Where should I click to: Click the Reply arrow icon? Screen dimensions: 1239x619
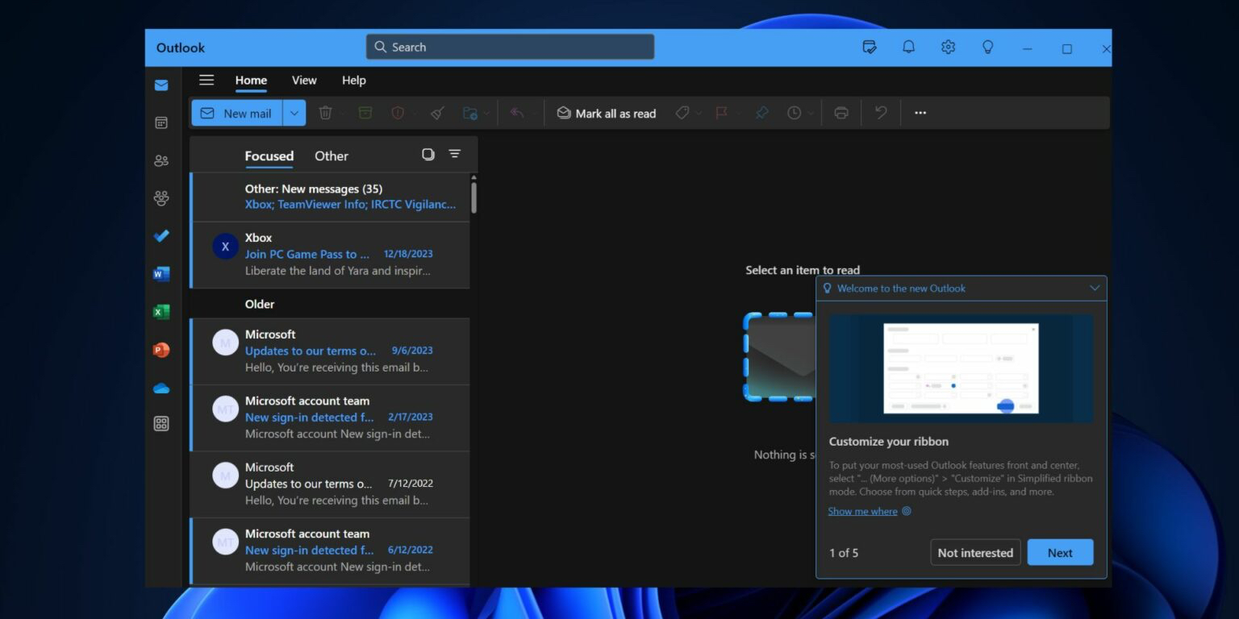[517, 114]
